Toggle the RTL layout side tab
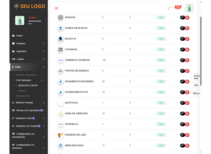 click(x=197, y=85)
